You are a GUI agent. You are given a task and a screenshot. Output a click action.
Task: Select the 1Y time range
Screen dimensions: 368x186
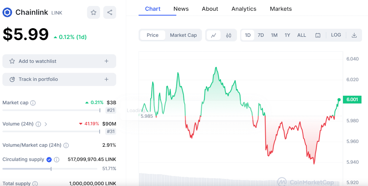[287, 35]
